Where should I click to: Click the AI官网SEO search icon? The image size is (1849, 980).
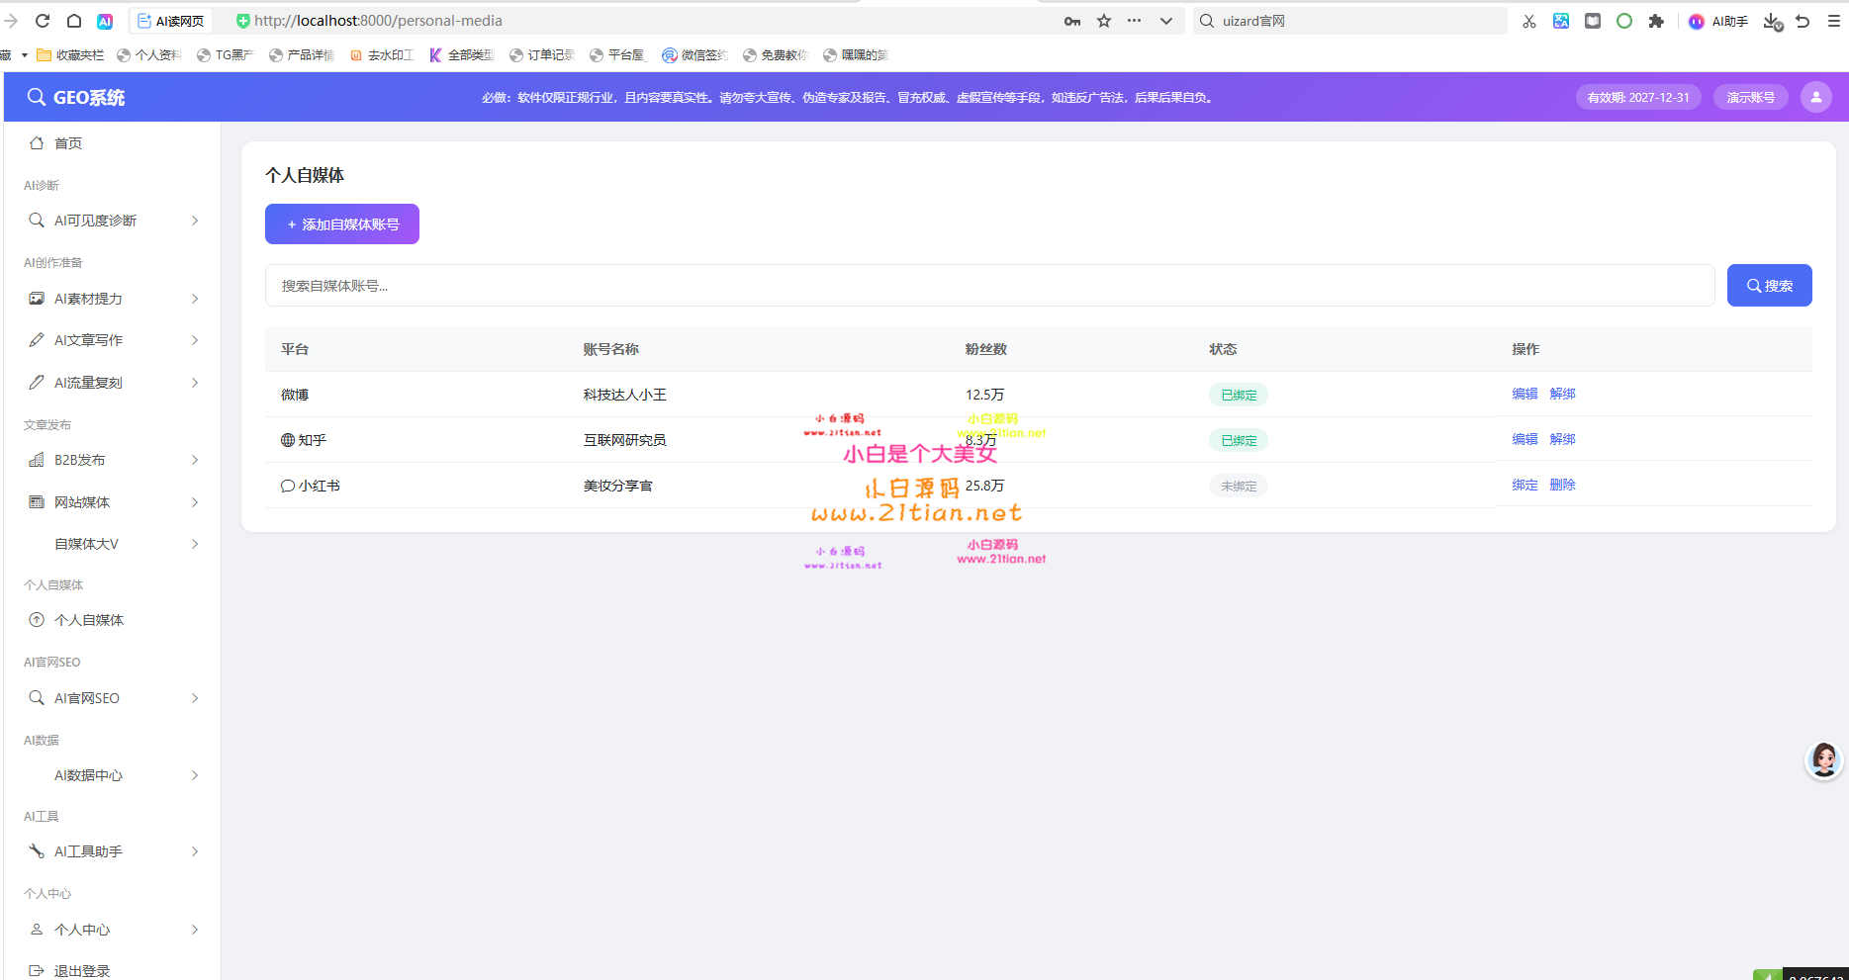pos(37,698)
